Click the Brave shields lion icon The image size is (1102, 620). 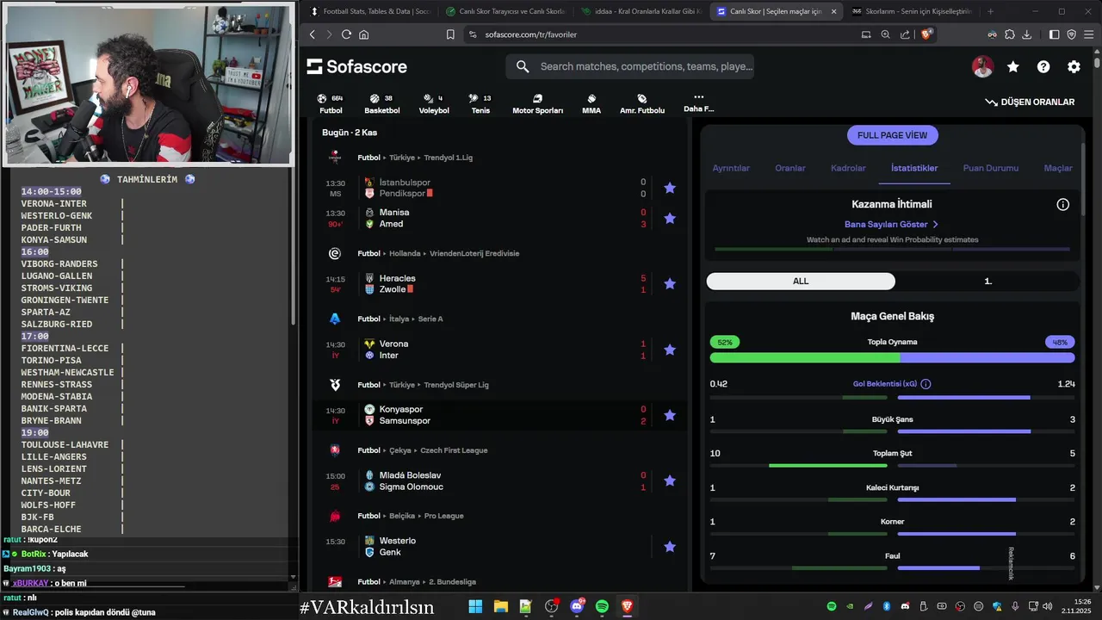pyautogui.click(x=926, y=34)
